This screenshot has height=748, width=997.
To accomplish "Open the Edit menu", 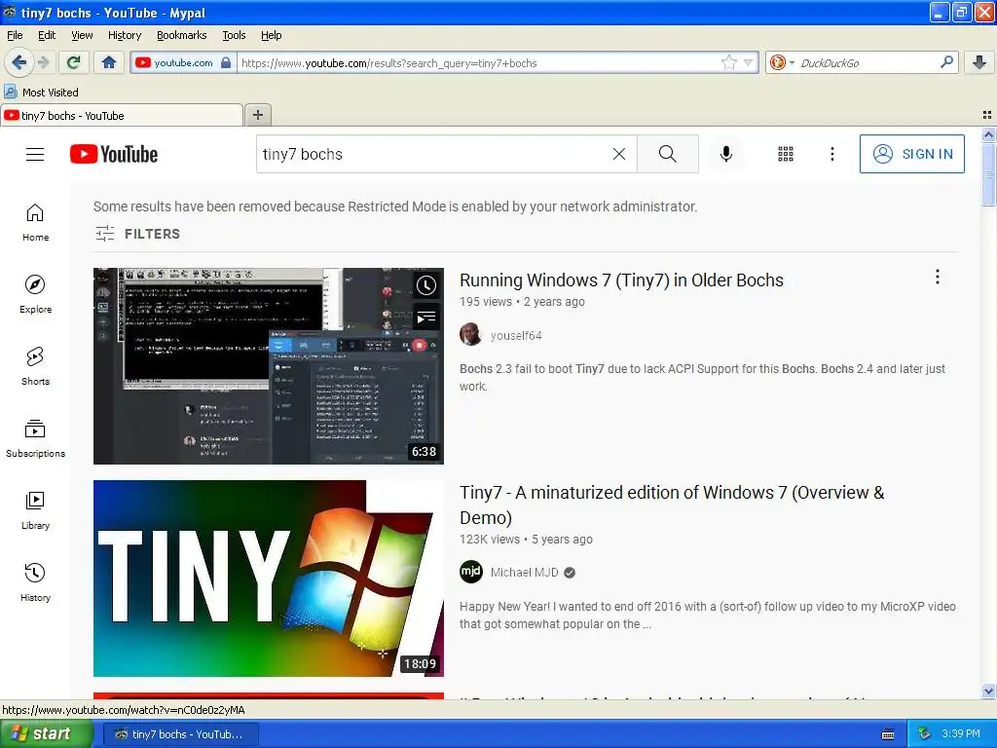I will pyautogui.click(x=47, y=35).
